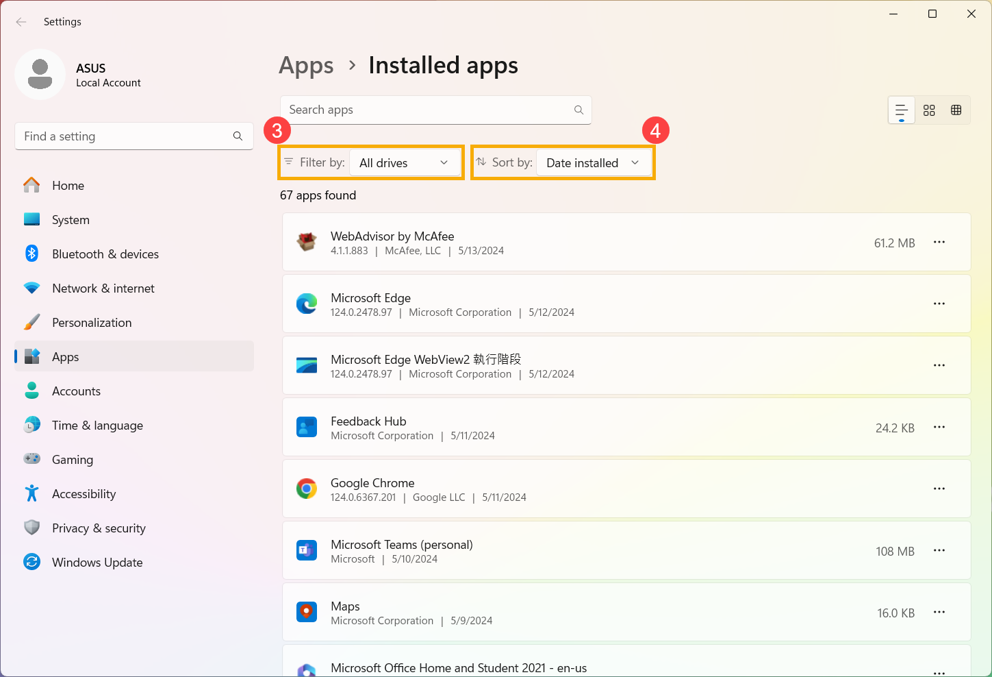Select Apps in the sidebar
The image size is (992, 677).
coord(134,356)
